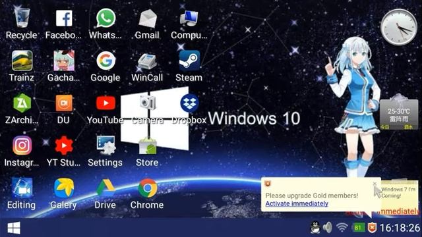
Task: Close the Gold members notification popup
Action: (x=375, y=184)
